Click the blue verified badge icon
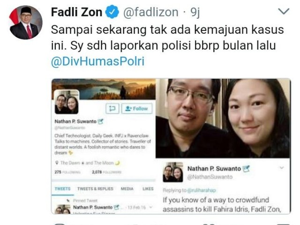Screen dimensions: 300x225 (x=112, y=12)
